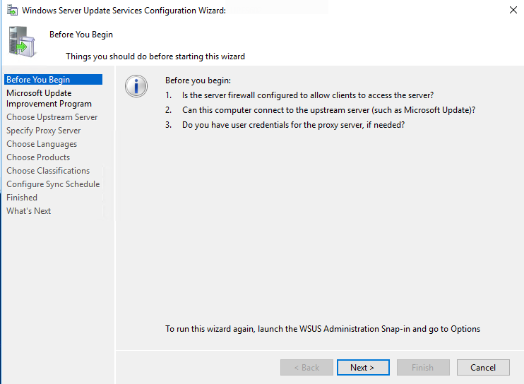
Task: Click the disabled Finish button
Action: click(x=423, y=367)
